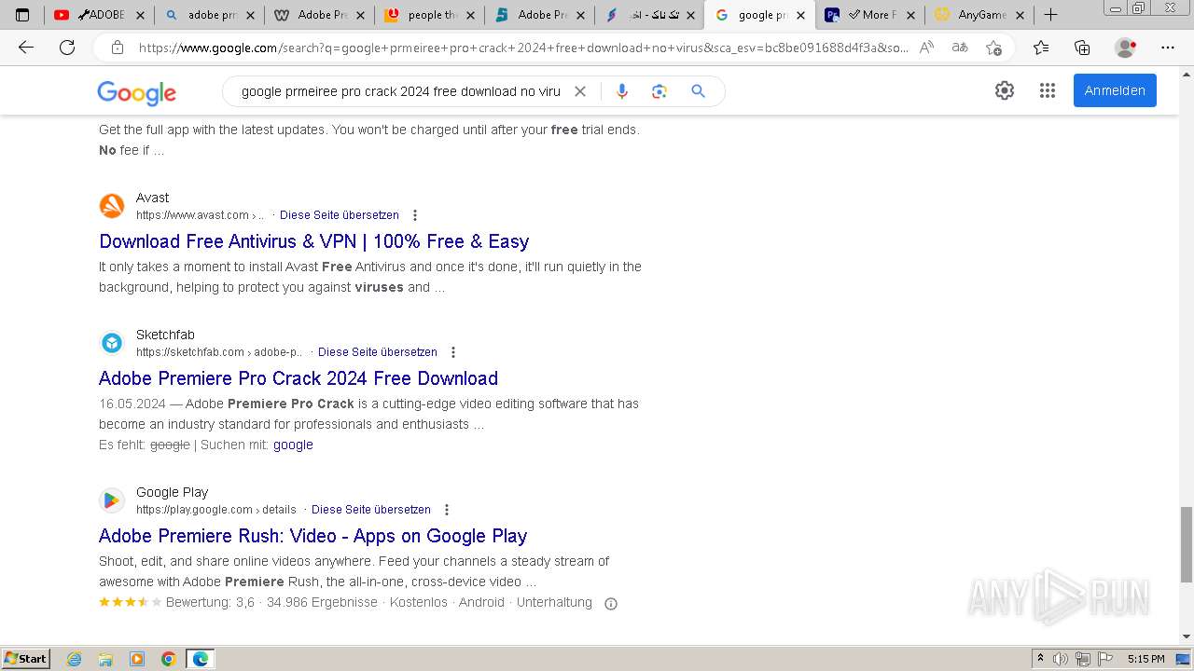Go back to the previous page
The image size is (1194, 671).
click(26, 48)
